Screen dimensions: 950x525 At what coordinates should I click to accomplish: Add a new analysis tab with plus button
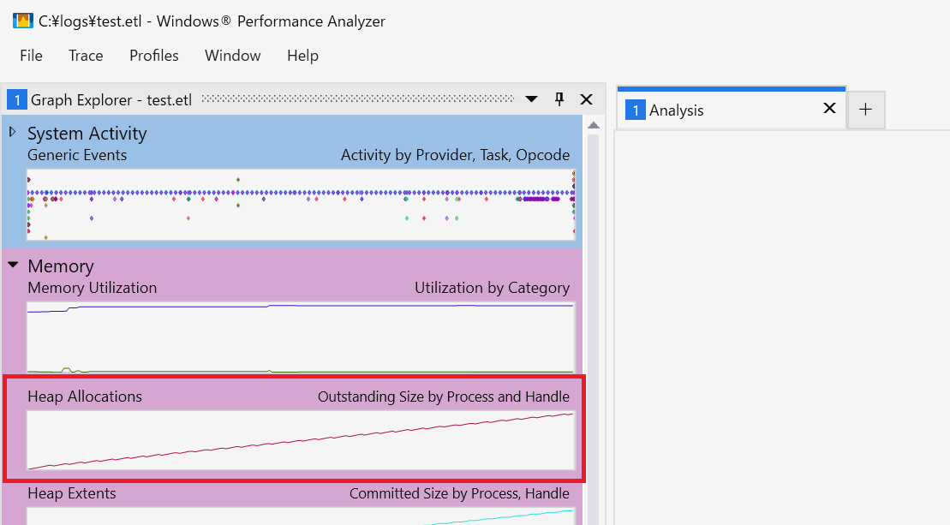(865, 110)
